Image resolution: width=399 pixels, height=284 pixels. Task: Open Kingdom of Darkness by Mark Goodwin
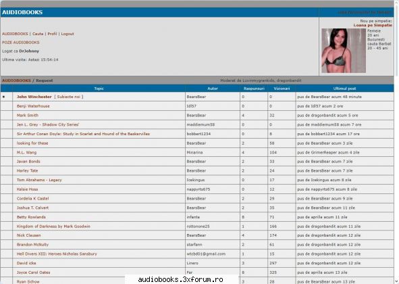[x=53, y=226]
